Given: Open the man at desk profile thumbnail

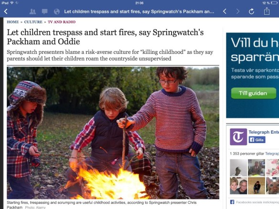Looking at the screenshot, I should point(257,167).
